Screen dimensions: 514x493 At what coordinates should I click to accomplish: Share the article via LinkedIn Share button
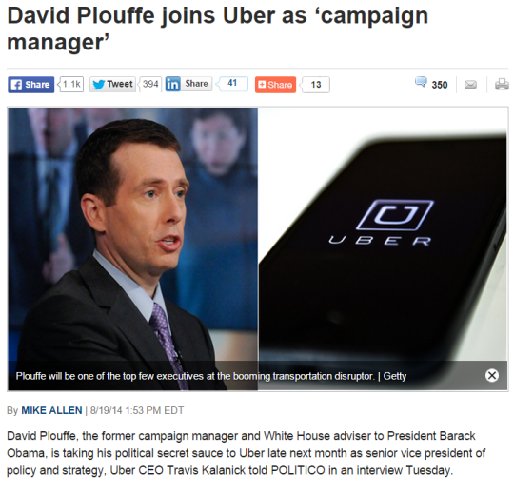pyautogui.click(x=189, y=84)
